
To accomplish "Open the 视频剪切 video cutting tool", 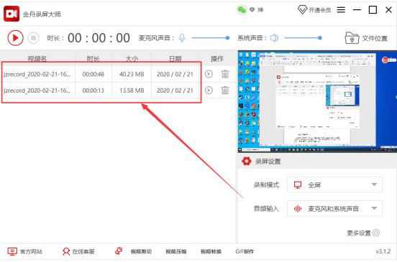I will 141,251.
